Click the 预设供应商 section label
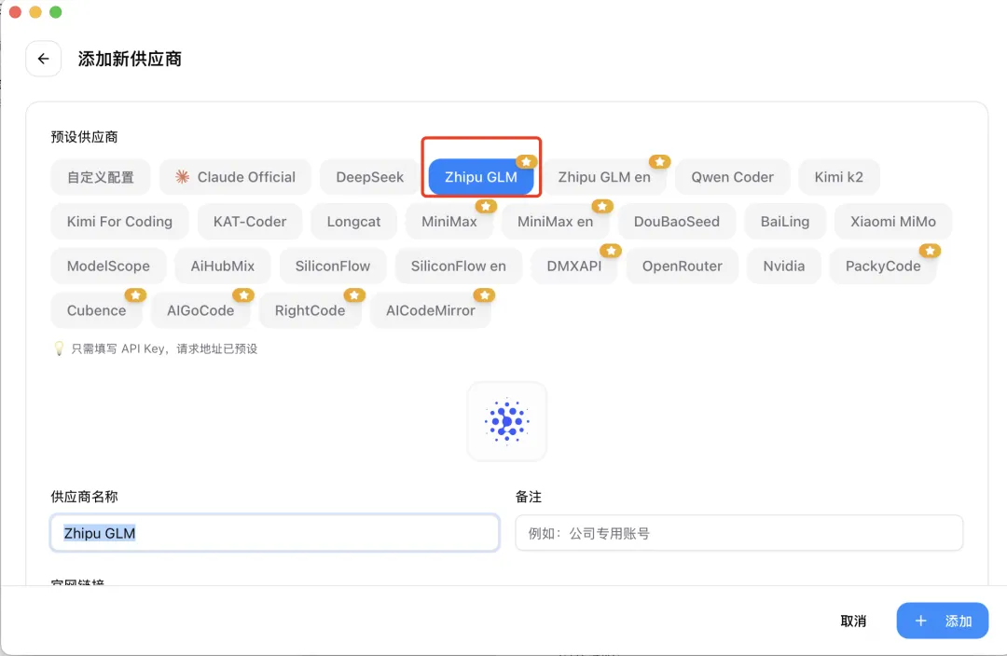Screen dimensions: 1007x656 click(x=84, y=137)
